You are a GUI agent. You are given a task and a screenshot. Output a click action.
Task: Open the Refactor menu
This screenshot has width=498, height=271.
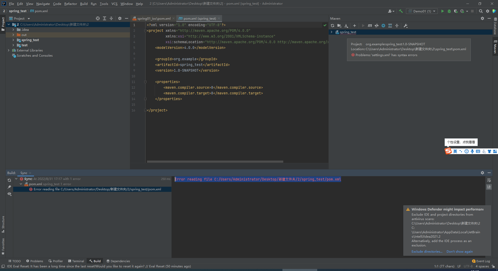71,4
